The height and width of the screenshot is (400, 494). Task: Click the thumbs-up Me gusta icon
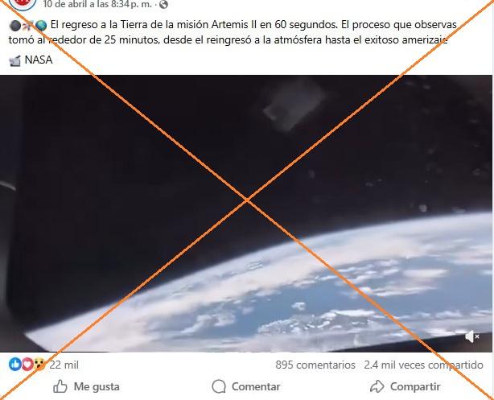point(60,386)
